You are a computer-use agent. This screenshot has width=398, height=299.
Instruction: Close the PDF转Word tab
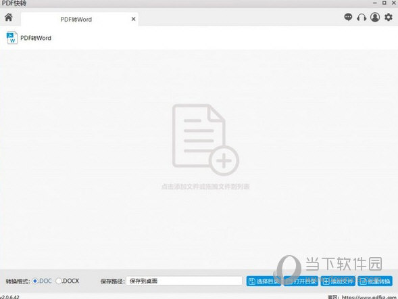[x=133, y=19]
